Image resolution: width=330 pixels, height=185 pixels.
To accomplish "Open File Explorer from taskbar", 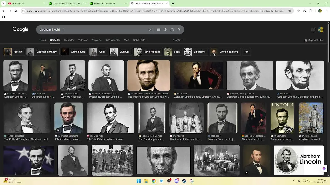I will coord(146,181).
